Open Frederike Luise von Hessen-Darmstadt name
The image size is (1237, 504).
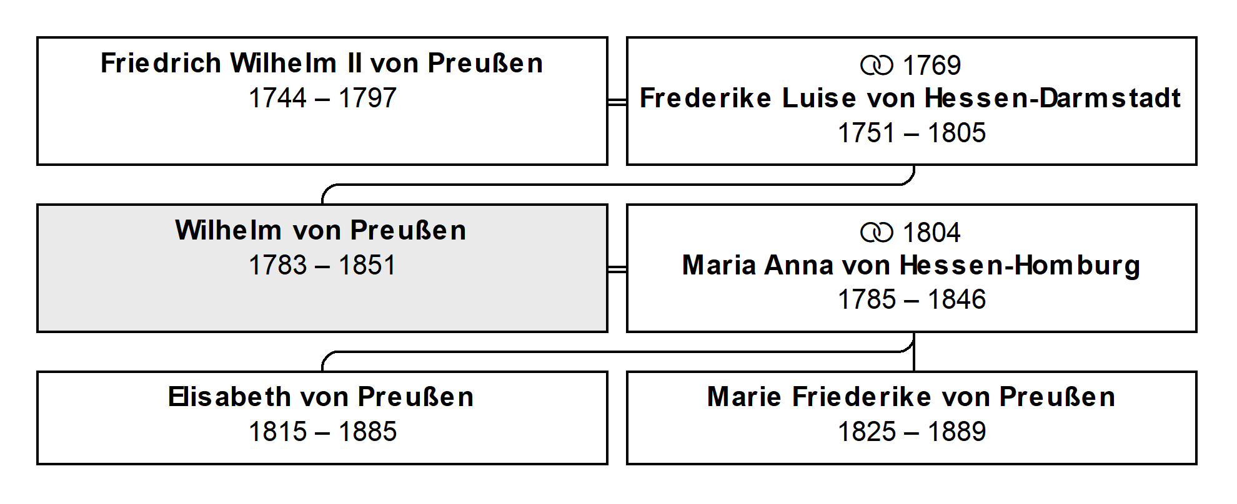point(911,99)
